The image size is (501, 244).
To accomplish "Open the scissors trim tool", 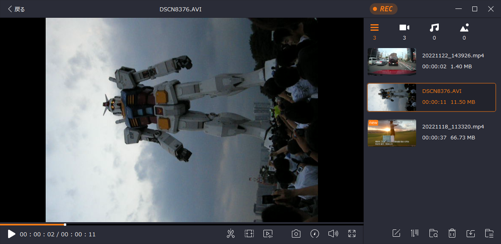I will pyautogui.click(x=231, y=233).
